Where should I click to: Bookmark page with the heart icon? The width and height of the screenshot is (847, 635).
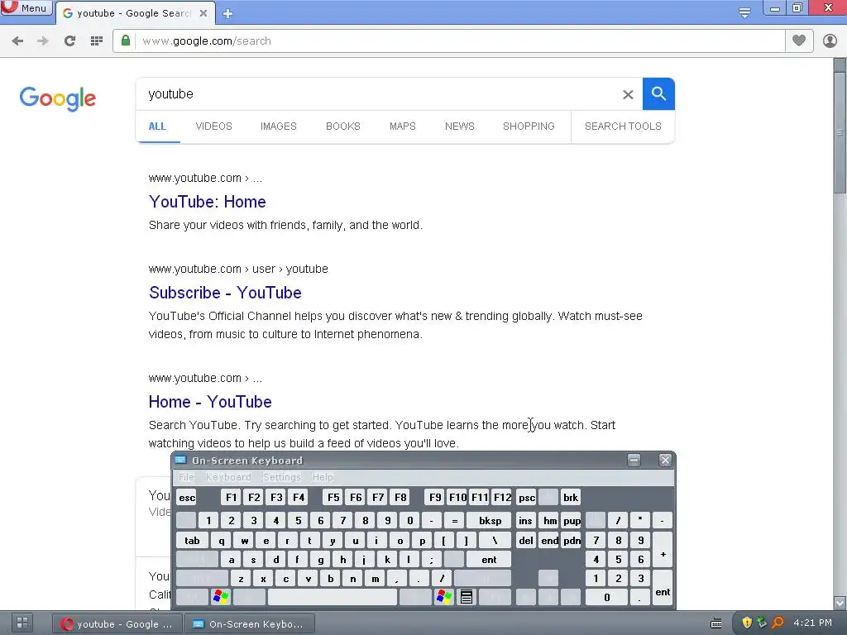799,41
